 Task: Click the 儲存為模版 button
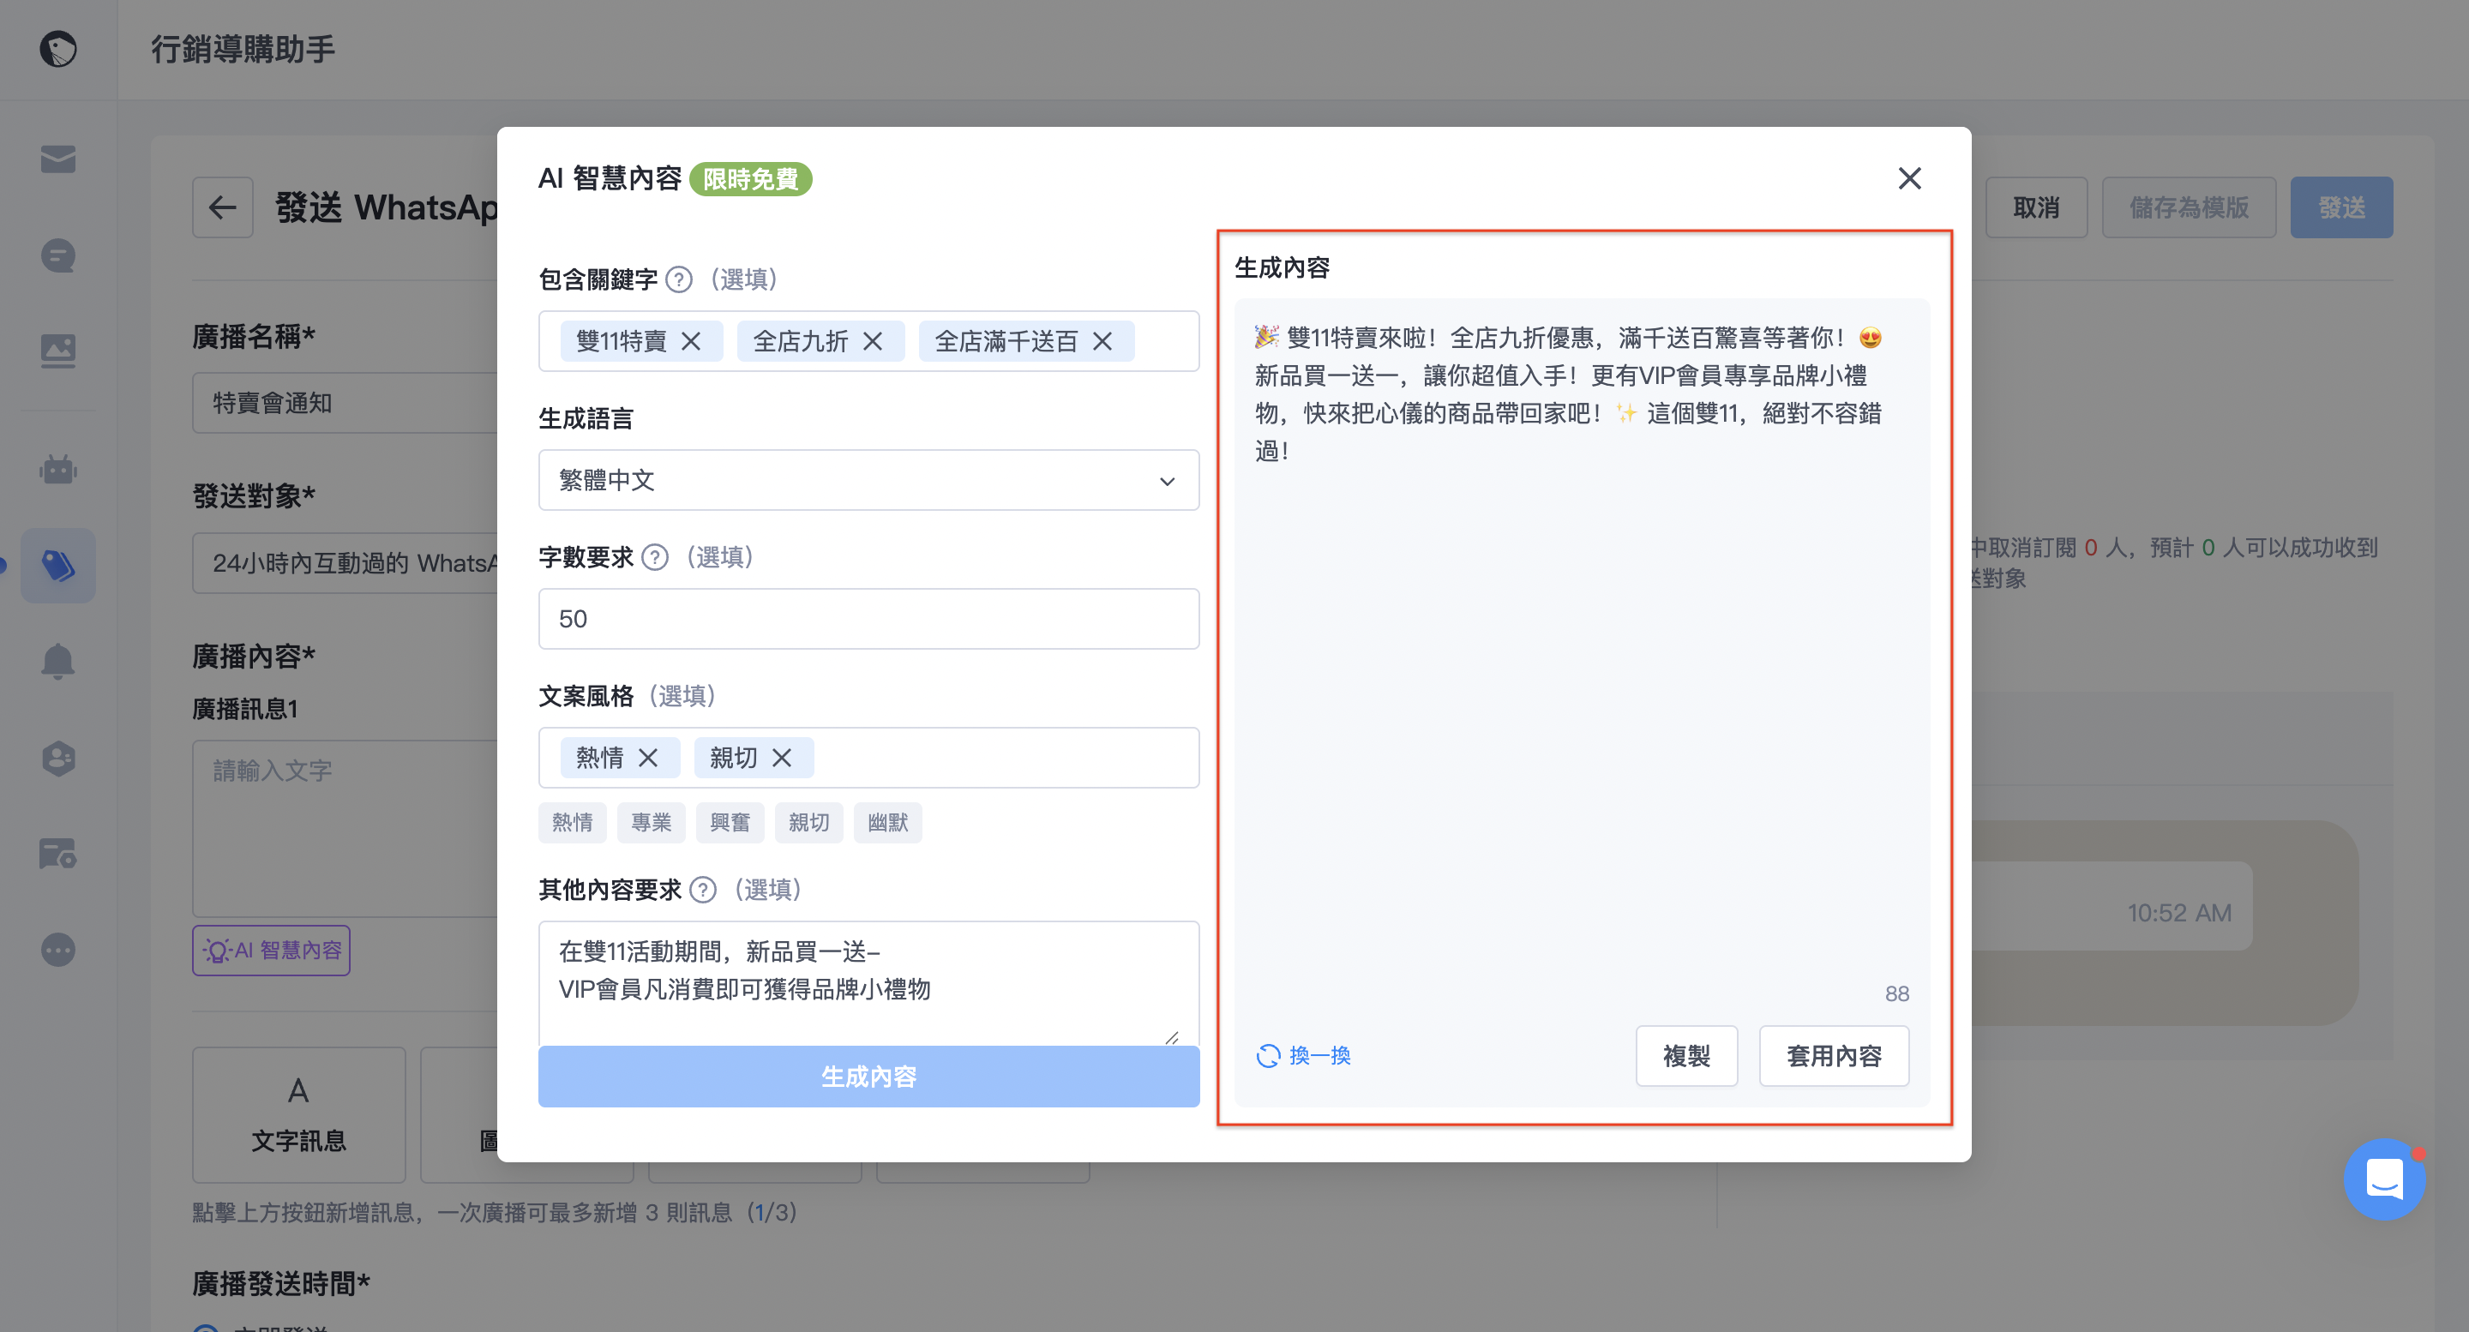click(2188, 207)
